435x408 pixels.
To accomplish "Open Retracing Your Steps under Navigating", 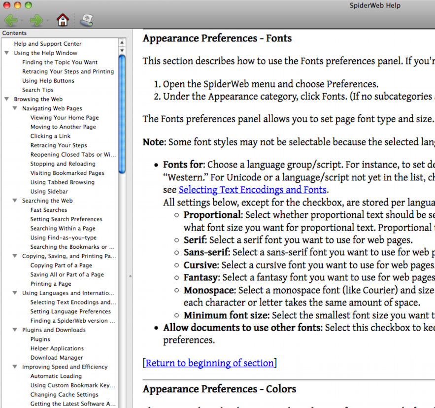I will 59,145.
